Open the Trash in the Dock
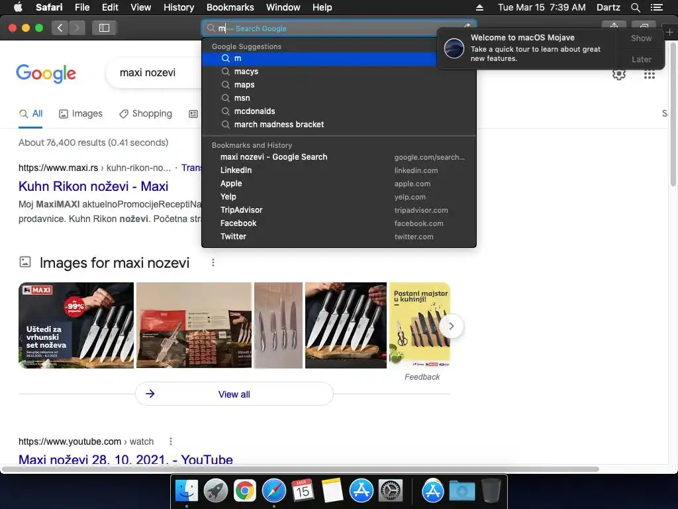678x509 pixels. point(491,491)
